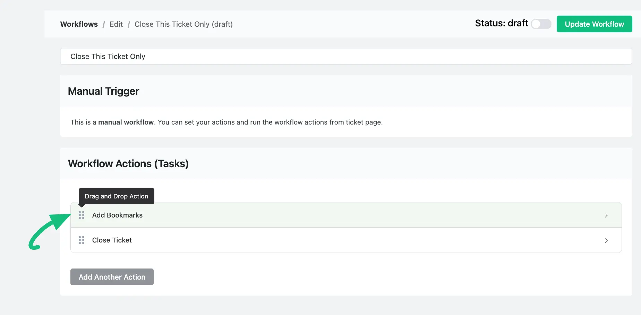Screen dimensions: 641x315
Task: Click the 'manual workflow' description text
Action: click(126, 122)
